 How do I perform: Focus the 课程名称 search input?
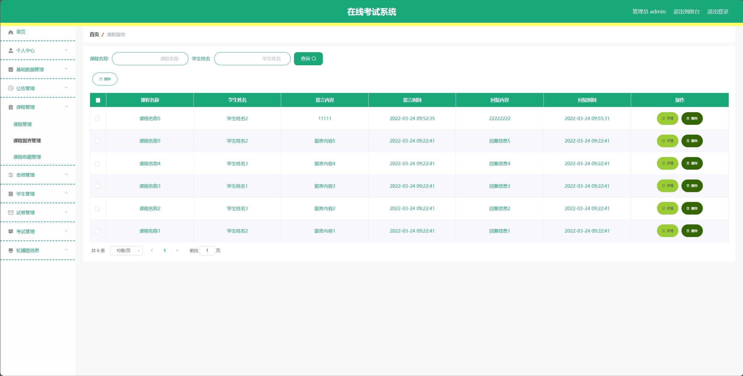pyautogui.click(x=150, y=59)
